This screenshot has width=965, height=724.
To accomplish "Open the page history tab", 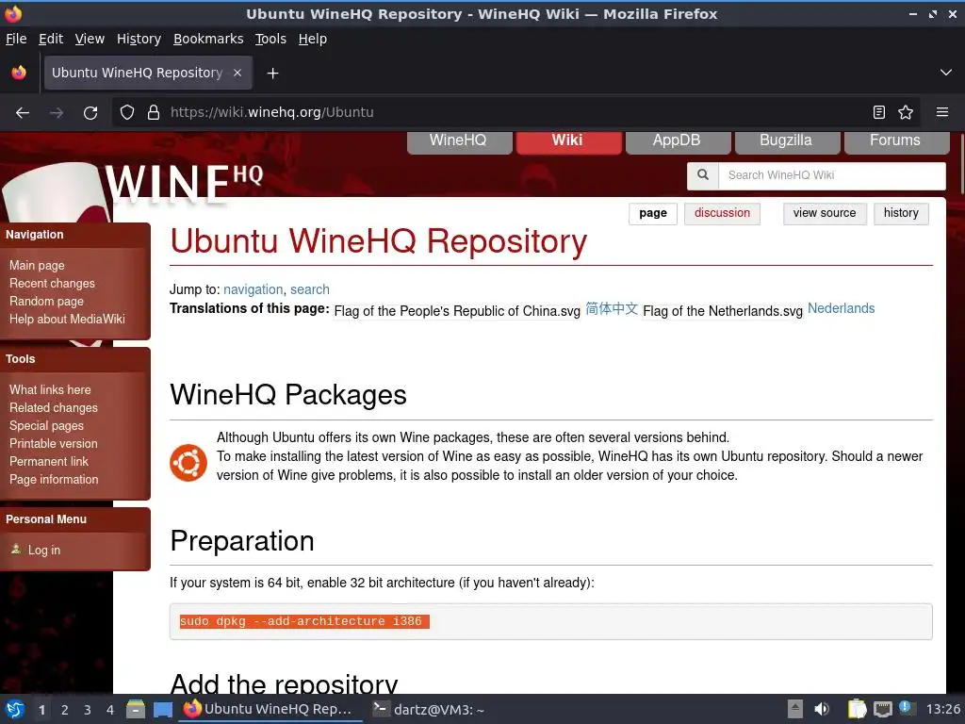I will click(x=901, y=214).
